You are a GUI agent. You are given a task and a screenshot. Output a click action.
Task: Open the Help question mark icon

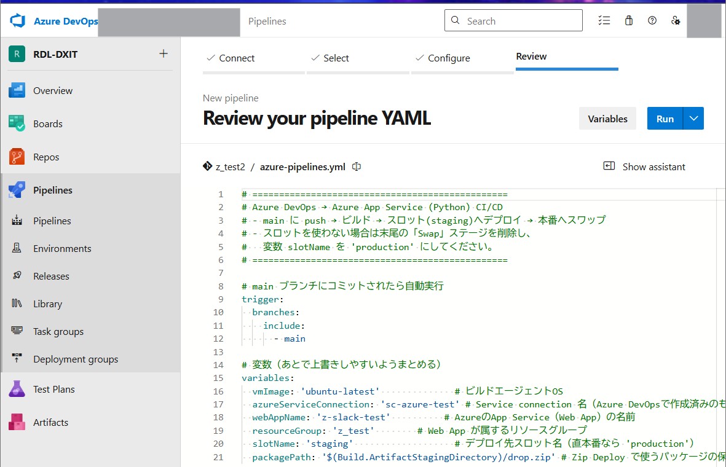[652, 20]
